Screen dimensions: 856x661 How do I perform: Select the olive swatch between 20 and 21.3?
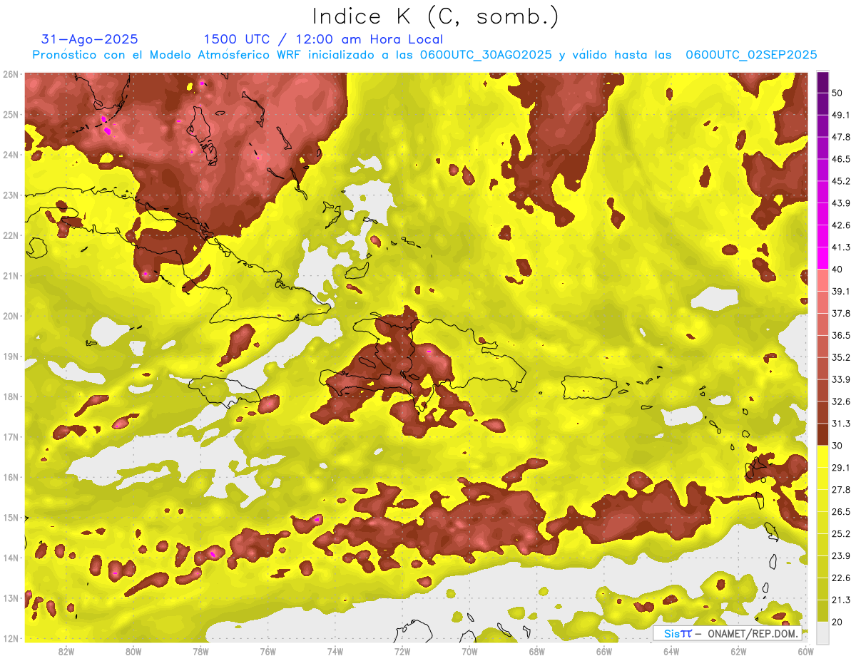(822, 610)
